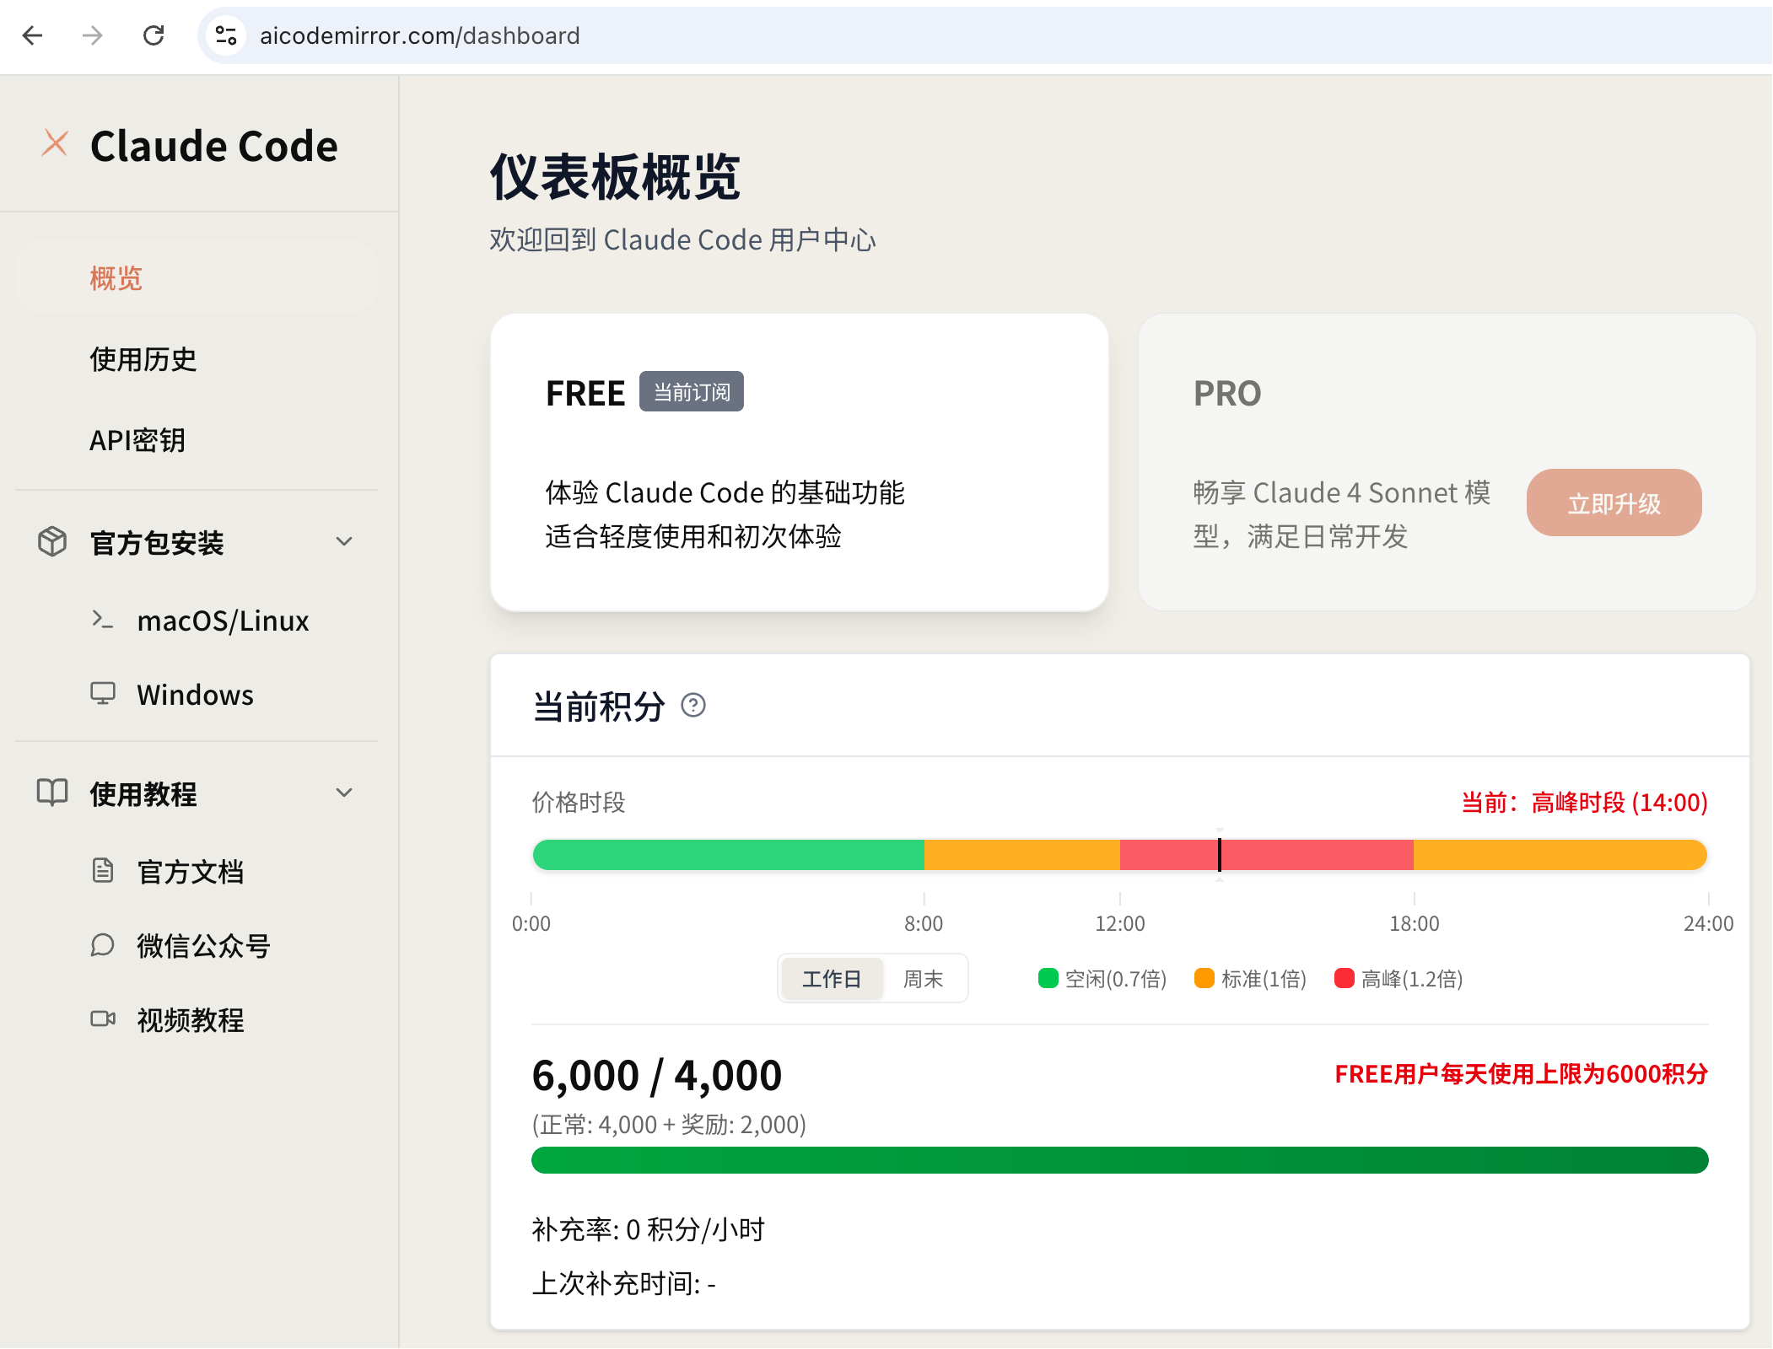This screenshot has height=1349, width=1773.
Task: Click the terminal prompt icon for macOS/Linux
Action: [x=102, y=620]
